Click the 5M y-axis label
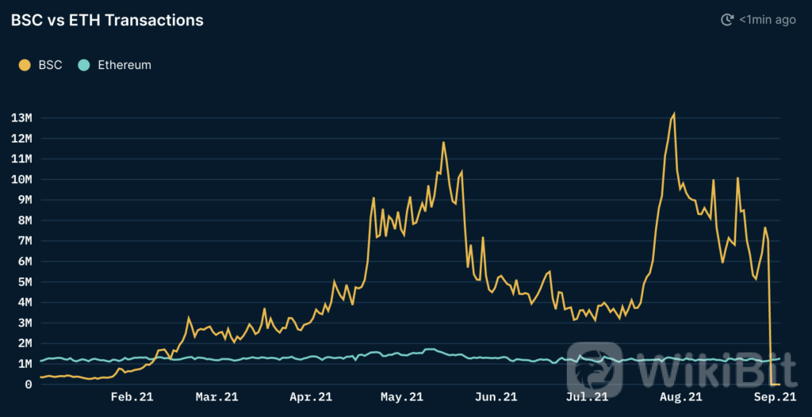This screenshot has width=812, height=417. click(25, 281)
